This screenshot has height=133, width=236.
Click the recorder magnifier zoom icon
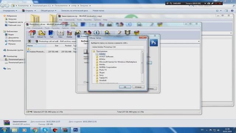coord(171,3)
